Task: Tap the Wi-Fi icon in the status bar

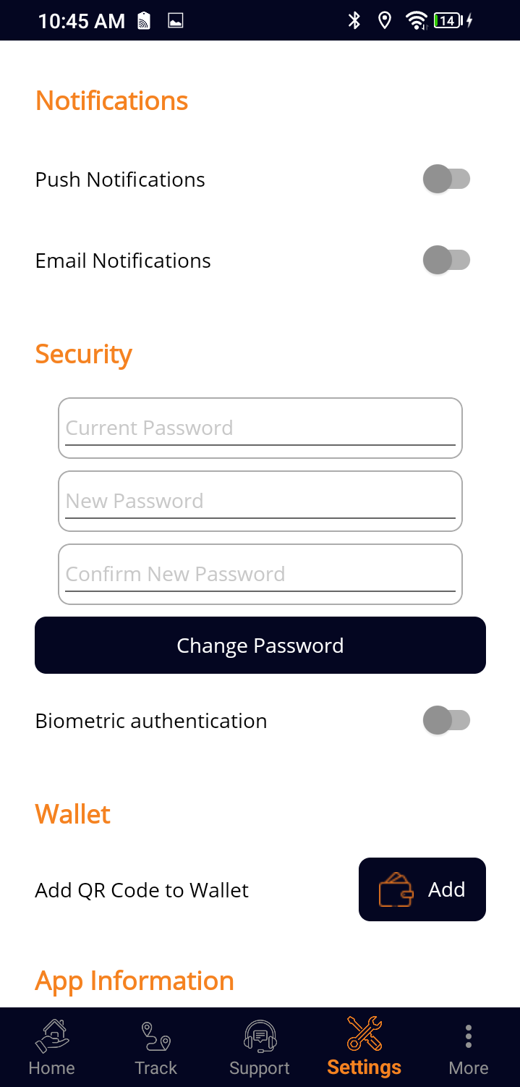Action: [416, 20]
